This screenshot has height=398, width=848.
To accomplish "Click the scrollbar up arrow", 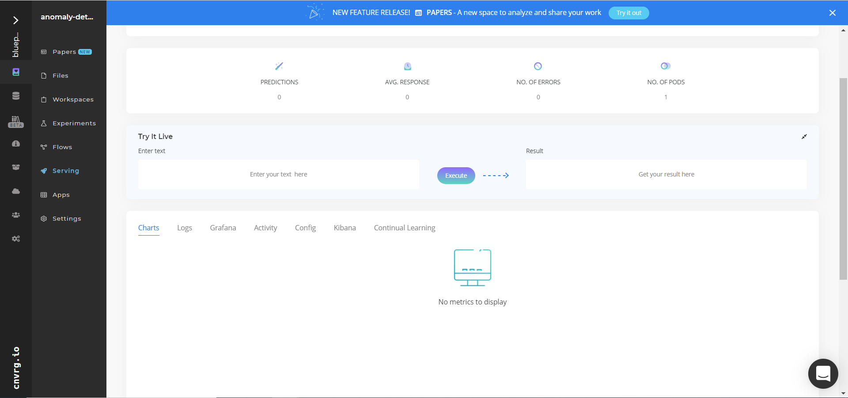I will click(x=843, y=30).
